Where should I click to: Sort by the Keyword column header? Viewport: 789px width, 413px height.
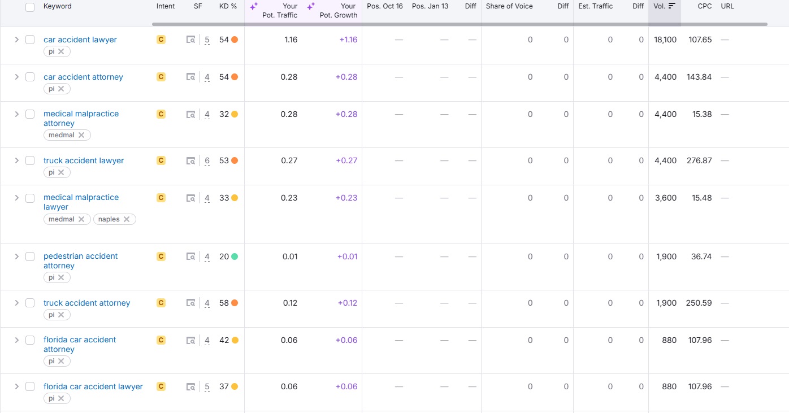[x=58, y=6]
